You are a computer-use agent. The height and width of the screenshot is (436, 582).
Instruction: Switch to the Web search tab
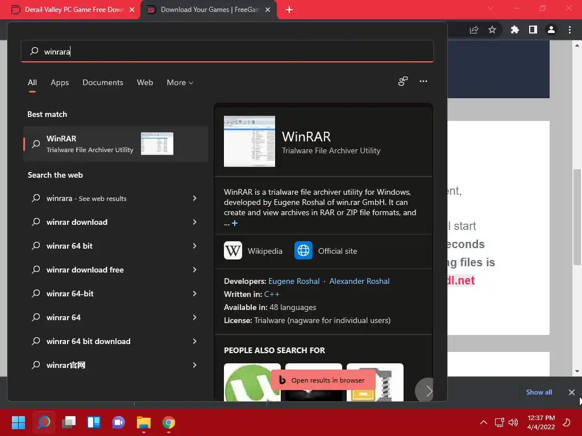coord(145,82)
